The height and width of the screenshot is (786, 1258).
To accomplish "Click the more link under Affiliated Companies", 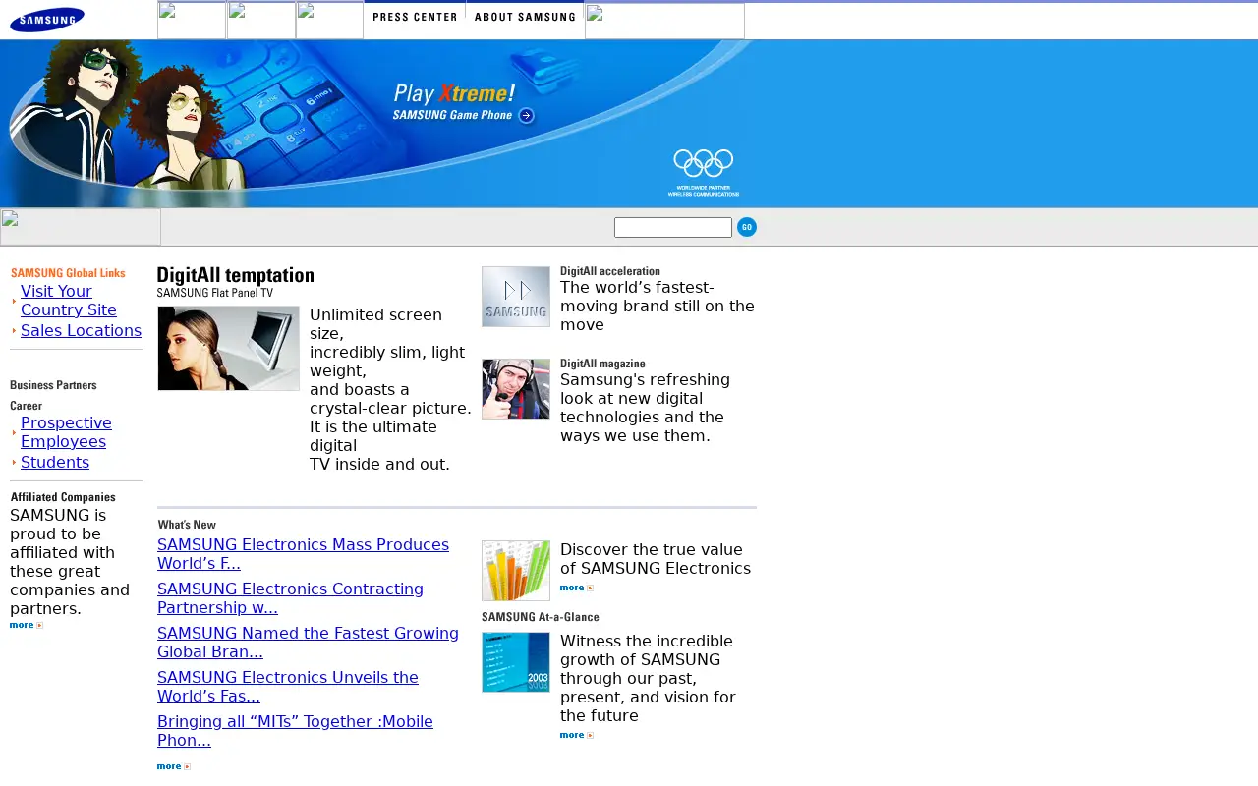I will coord(27,625).
